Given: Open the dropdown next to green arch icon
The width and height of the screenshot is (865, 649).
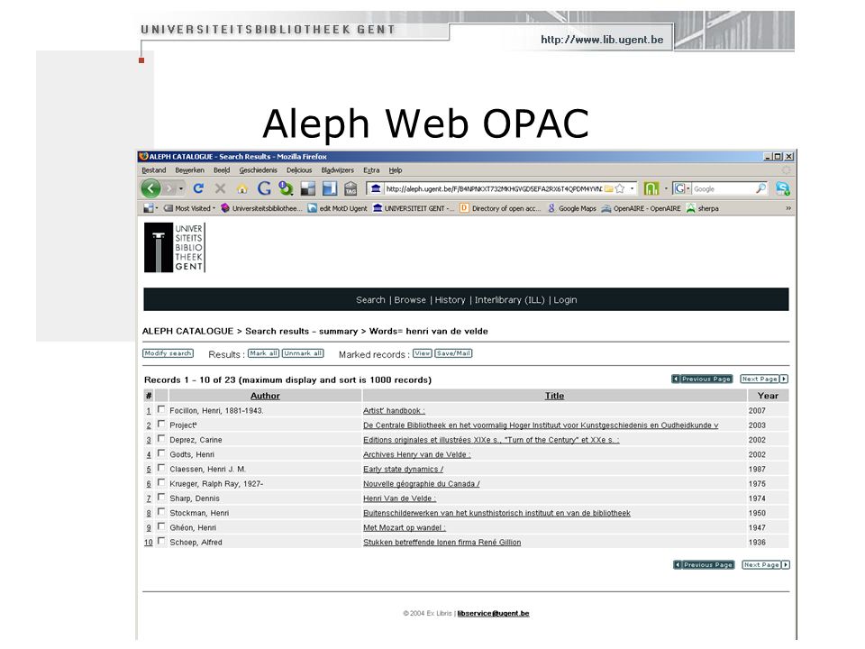Looking at the screenshot, I should (x=666, y=188).
